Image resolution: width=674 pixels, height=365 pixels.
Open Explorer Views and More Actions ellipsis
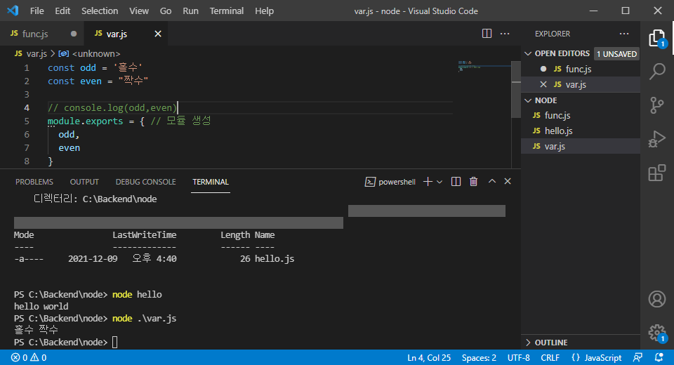coord(623,34)
